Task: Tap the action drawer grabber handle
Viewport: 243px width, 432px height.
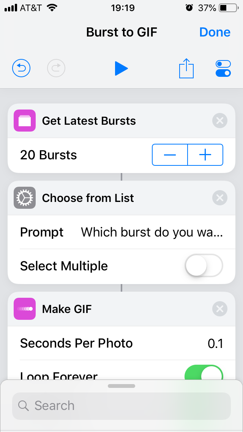Action: tap(121, 386)
